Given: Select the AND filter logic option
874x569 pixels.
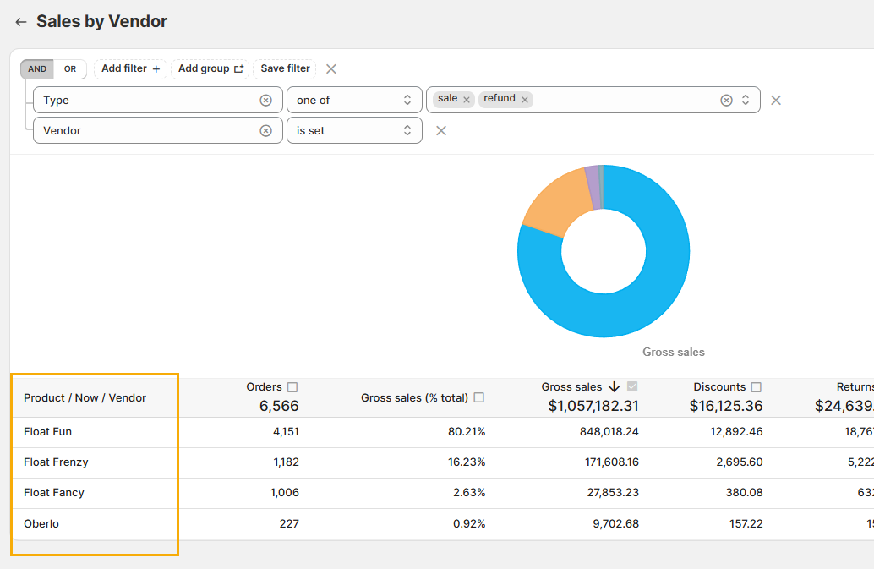Looking at the screenshot, I should click(37, 69).
